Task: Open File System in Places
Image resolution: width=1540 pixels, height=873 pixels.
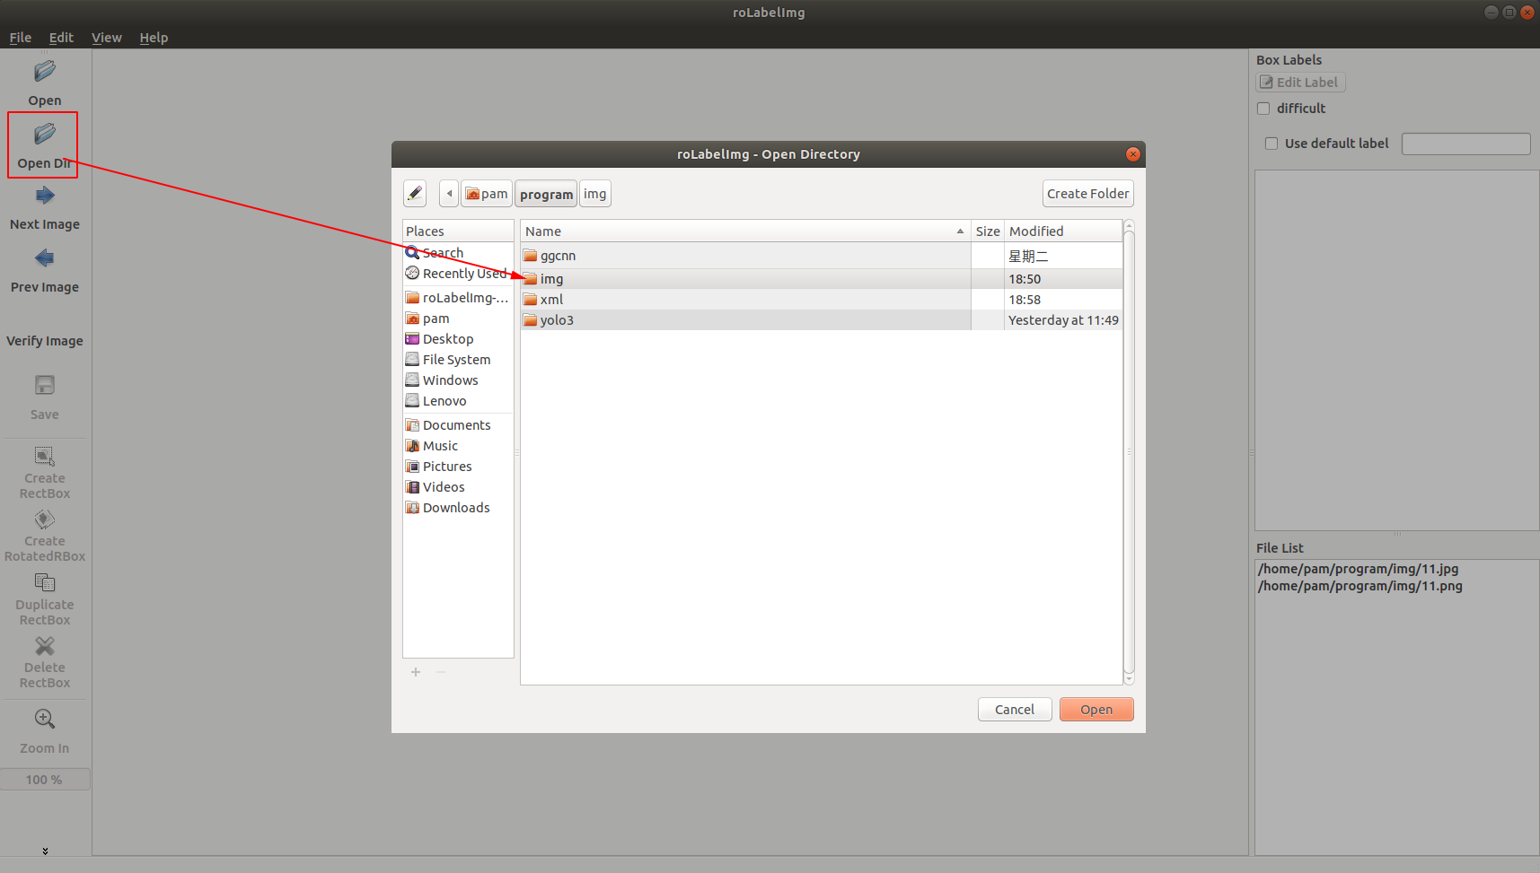Action: 458,360
